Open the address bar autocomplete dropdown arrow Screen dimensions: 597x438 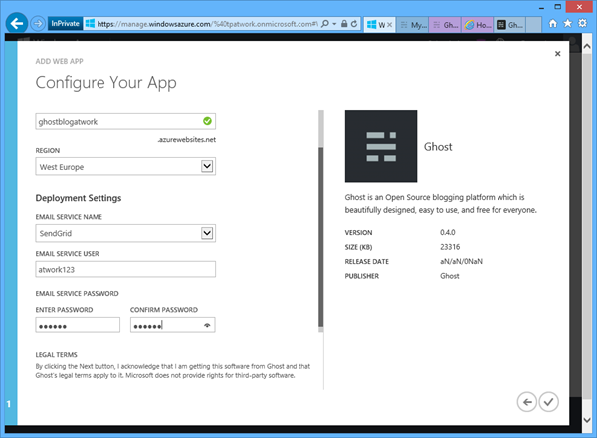tap(334, 24)
